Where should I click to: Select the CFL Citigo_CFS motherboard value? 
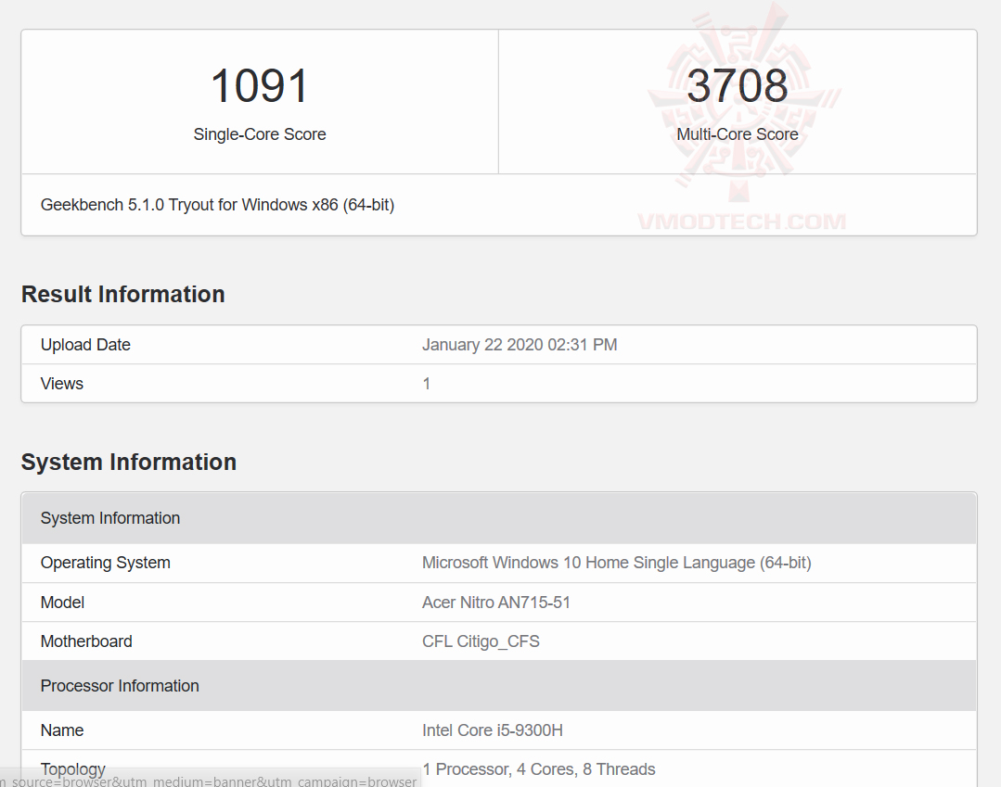tap(481, 641)
